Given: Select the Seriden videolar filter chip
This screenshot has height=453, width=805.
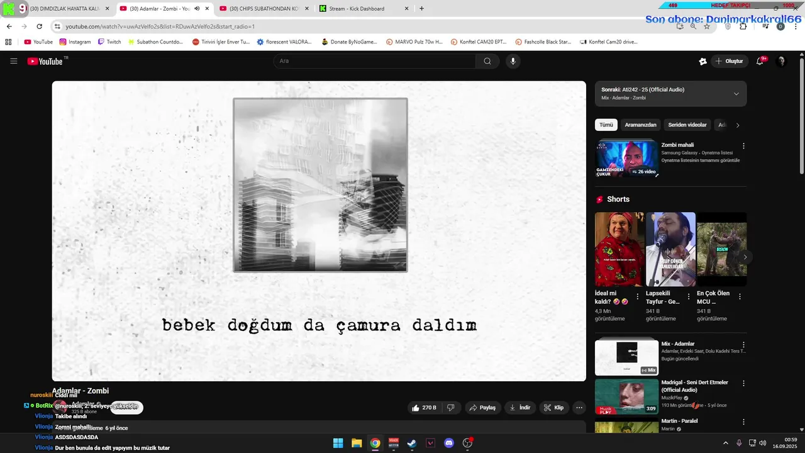Looking at the screenshot, I should click(687, 125).
